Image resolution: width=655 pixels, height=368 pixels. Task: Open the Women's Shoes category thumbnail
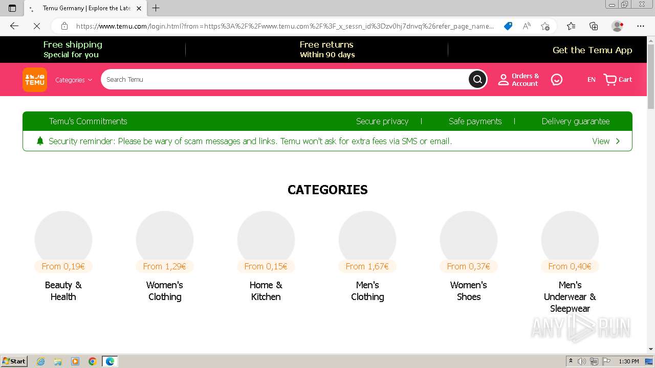tap(469, 239)
